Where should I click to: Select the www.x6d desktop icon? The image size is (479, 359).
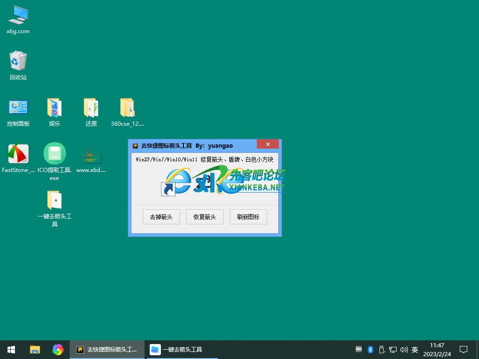91,156
